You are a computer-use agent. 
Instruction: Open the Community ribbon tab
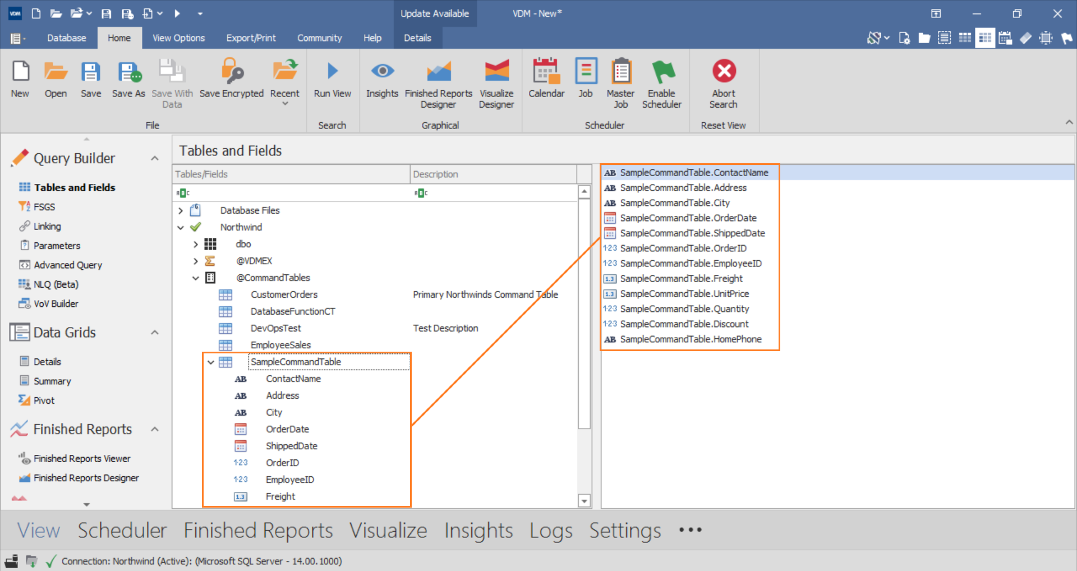click(x=319, y=38)
